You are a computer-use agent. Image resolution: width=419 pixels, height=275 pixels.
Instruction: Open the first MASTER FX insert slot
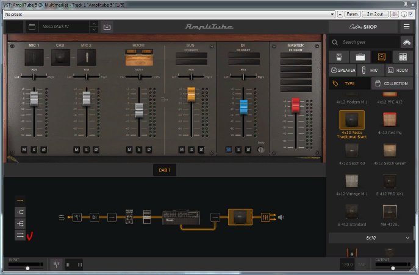point(296,55)
